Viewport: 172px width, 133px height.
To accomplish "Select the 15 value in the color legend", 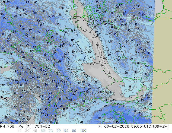I will coord(19,131).
